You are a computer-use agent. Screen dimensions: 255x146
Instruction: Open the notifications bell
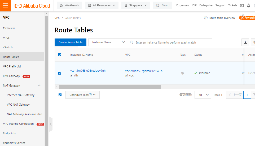click(248, 6)
